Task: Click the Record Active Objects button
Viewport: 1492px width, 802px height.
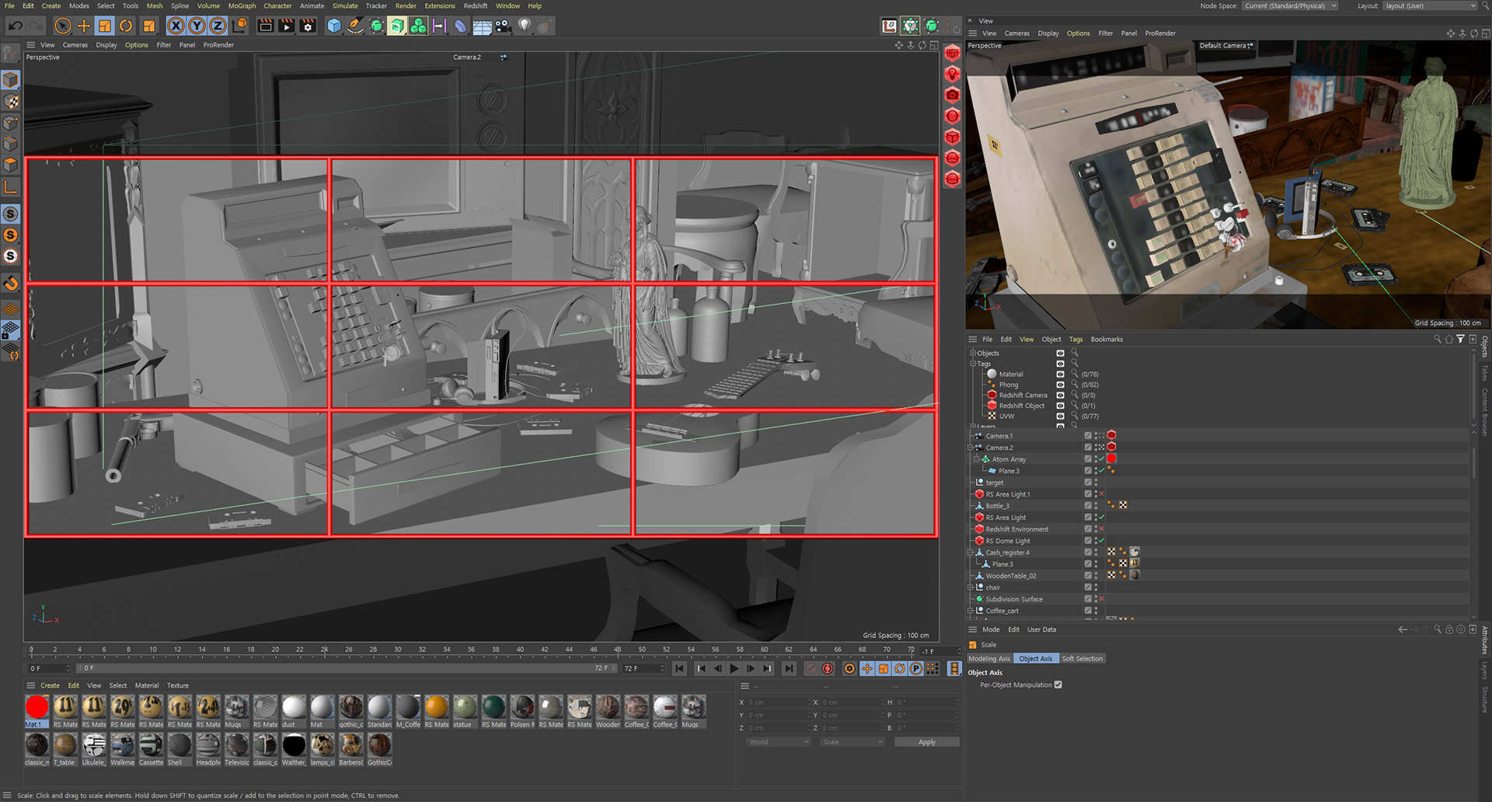Action: click(x=811, y=668)
